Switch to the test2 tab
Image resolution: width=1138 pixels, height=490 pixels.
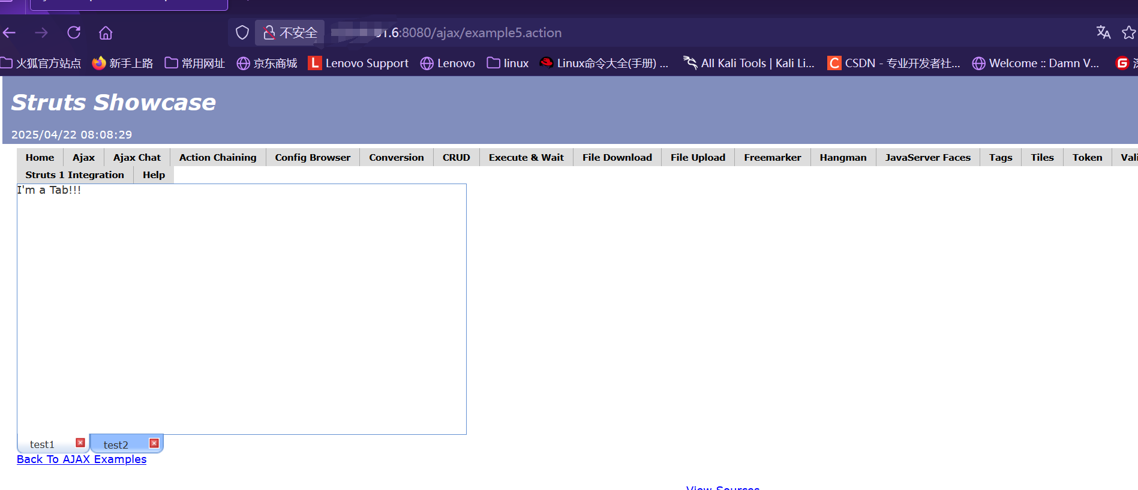116,444
